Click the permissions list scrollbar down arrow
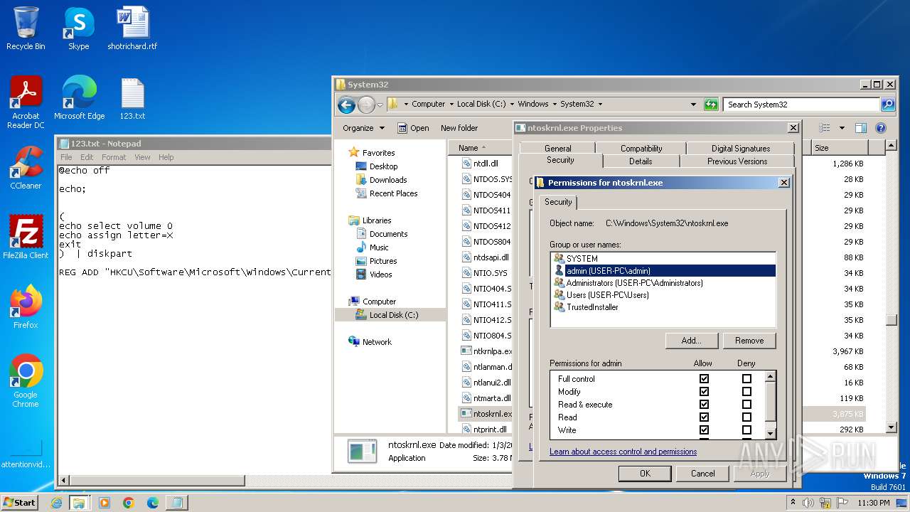910x512 pixels. 770,433
